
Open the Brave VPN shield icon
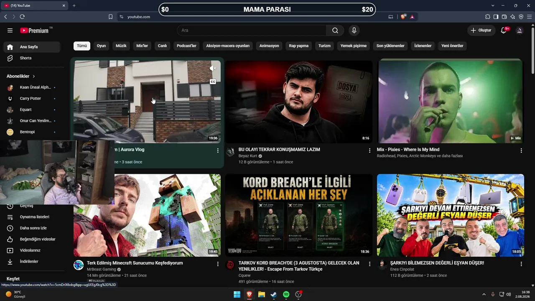521,17
